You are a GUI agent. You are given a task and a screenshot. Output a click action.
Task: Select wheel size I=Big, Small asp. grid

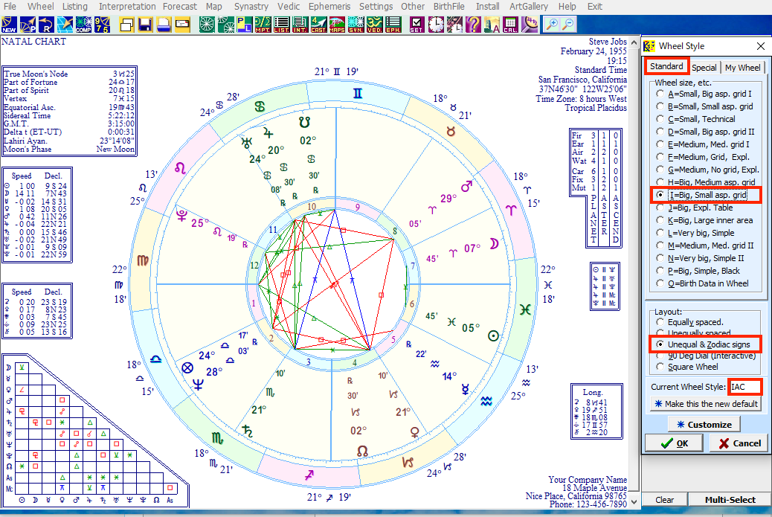[702, 195]
